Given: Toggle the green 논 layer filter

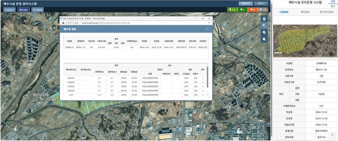Looking at the screenshot, I should [x=242, y=10].
